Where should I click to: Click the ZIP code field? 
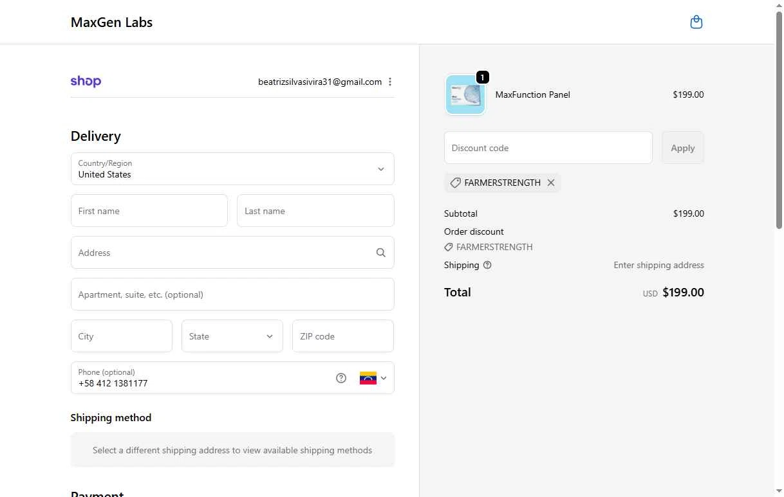pyautogui.click(x=343, y=336)
